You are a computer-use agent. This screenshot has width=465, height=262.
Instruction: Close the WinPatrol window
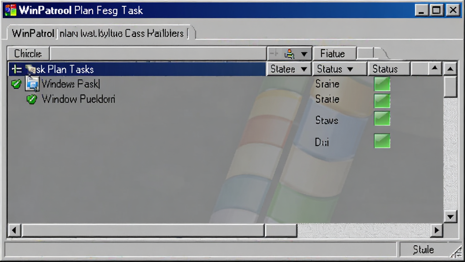453,10
